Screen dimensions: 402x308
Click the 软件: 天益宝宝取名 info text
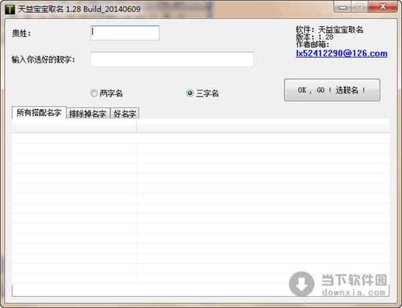click(330, 30)
